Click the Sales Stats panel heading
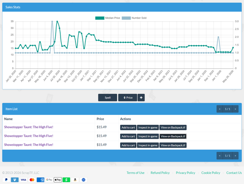The image size is (244, 184). (13, 7)
